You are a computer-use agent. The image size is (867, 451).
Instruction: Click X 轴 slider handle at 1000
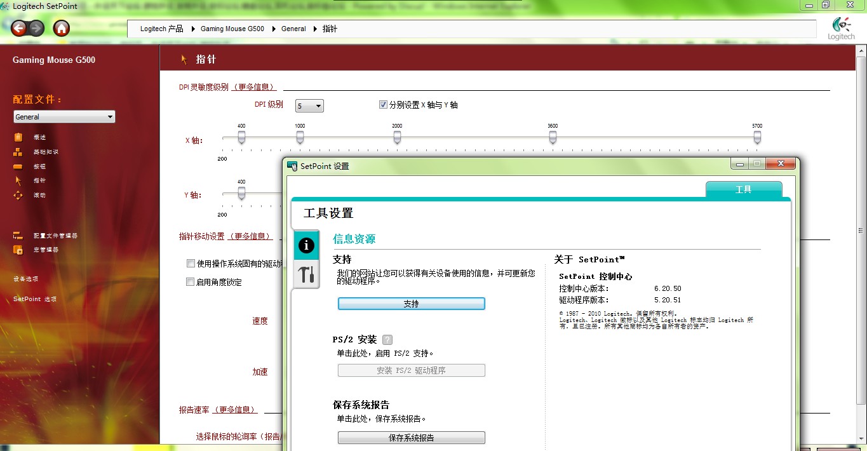[300, 137]
